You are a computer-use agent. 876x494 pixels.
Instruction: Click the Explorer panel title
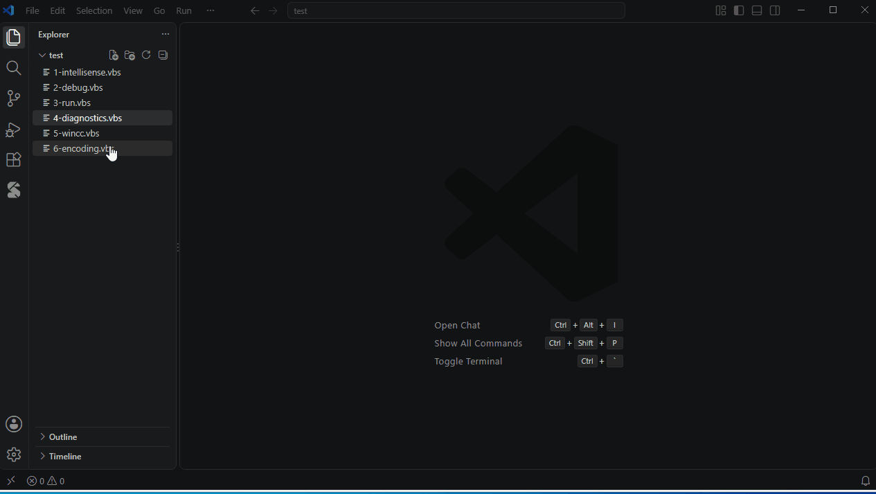[53, 35]
